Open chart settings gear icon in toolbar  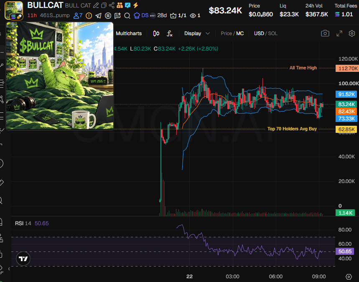352,33
